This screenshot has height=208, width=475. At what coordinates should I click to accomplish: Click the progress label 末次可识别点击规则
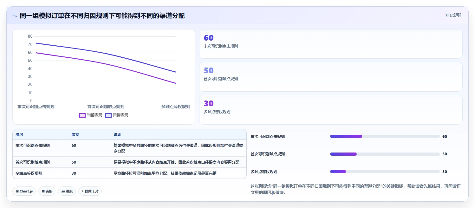268,137
